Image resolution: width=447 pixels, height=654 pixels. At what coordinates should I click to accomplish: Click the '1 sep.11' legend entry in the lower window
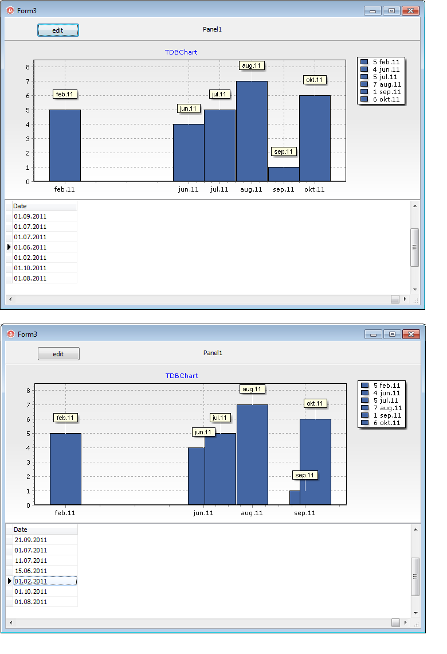pyautogui.click(x=381, y=415)
